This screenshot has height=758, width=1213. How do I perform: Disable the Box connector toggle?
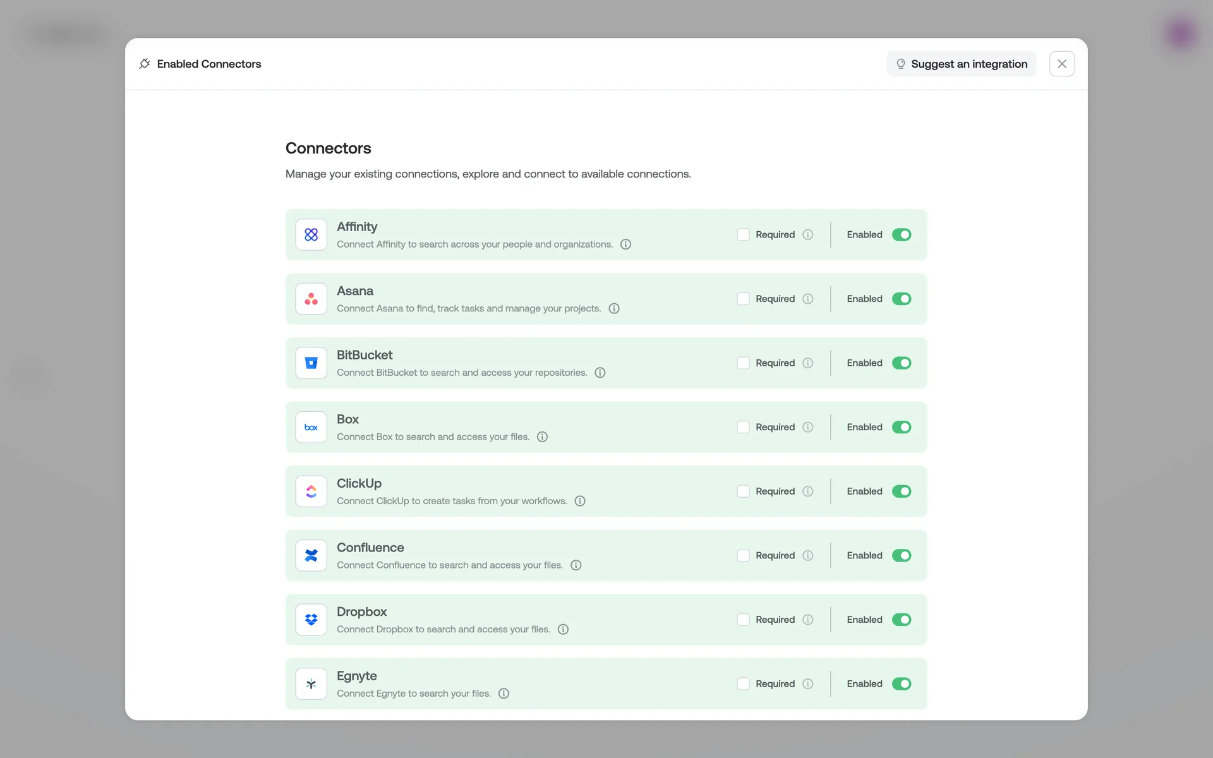coord(901,427)
